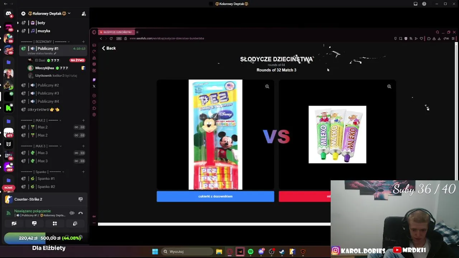Add a channel to MAX 2 category
Viewport: 459px width, 258px height.
pos(83,120)
